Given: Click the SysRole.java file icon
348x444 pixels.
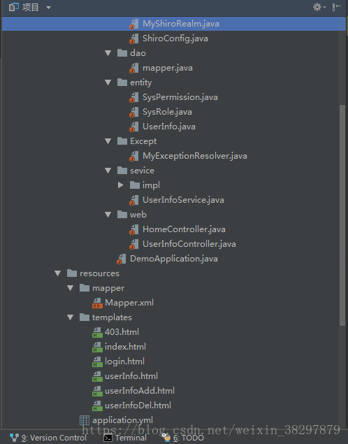Looking at the screenshot, I should pyautogui.click(x=134, y=112).
